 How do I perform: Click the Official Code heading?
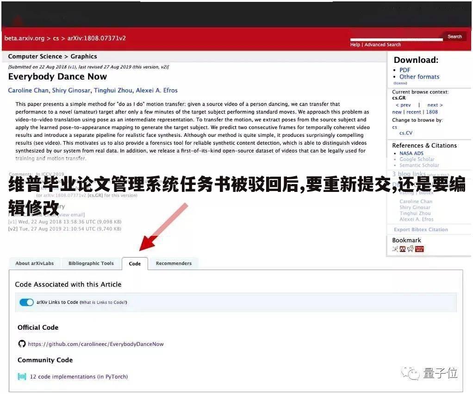[x=38, y=327]
